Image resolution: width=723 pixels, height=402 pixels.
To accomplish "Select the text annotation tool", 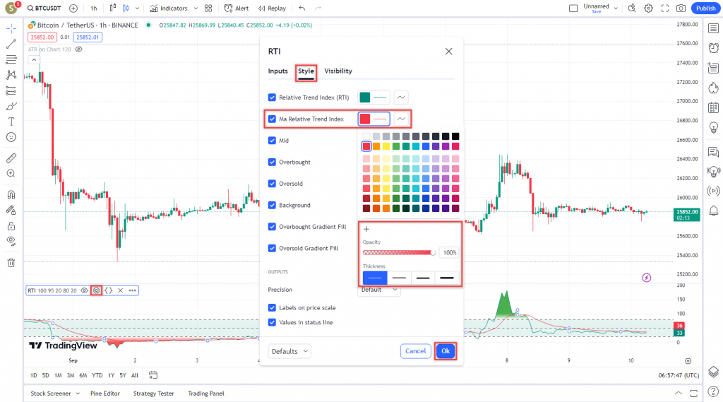I will click(11, 122).
